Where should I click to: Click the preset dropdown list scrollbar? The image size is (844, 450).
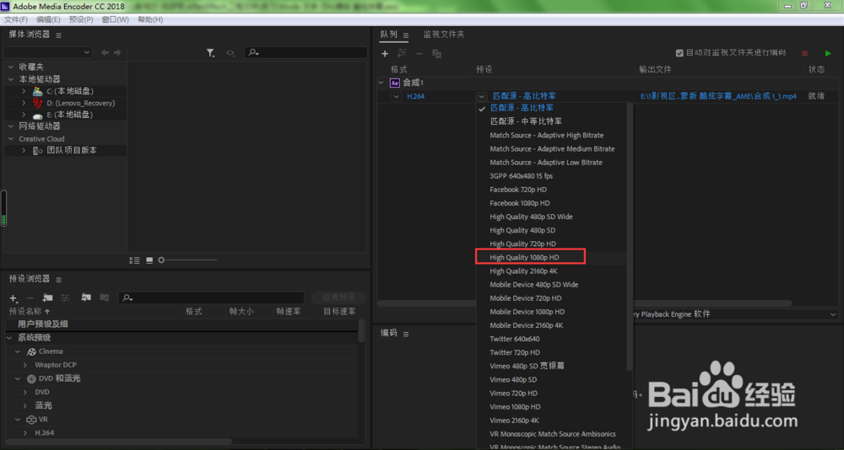click(x=630, y=237)
